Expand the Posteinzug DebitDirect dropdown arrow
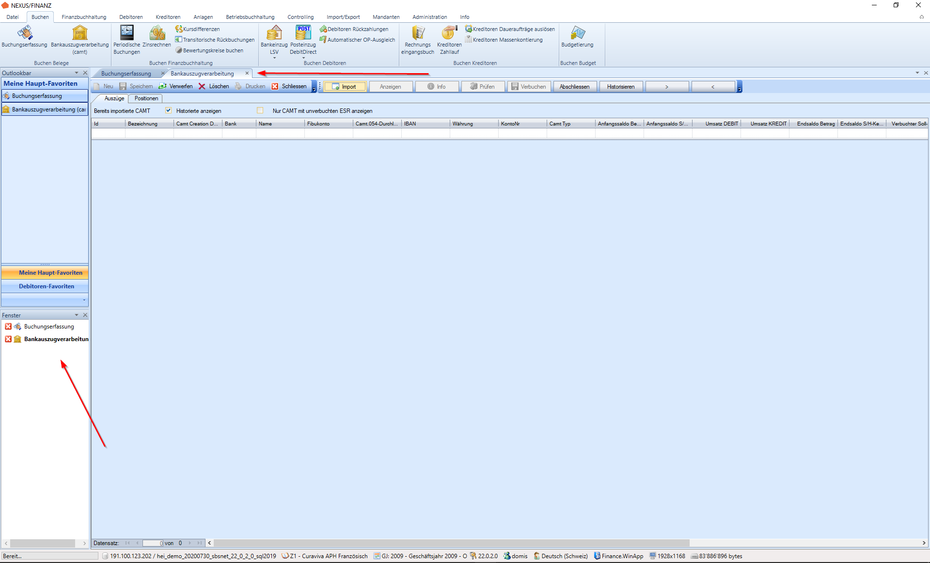This screenshot has width=930, height=563. [303, 58]
